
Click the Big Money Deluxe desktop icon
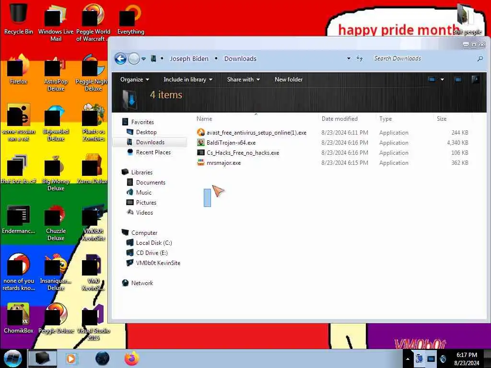coord(56,172)
